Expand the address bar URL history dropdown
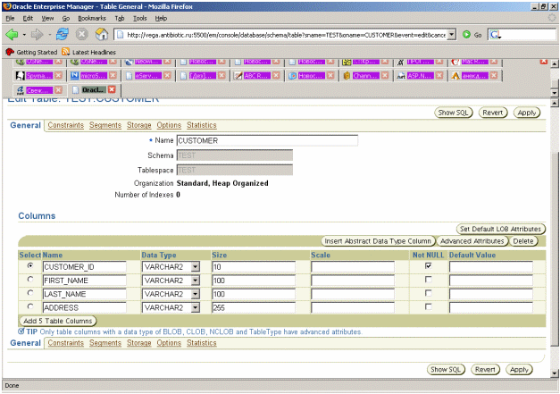 (x=452, y=35)
